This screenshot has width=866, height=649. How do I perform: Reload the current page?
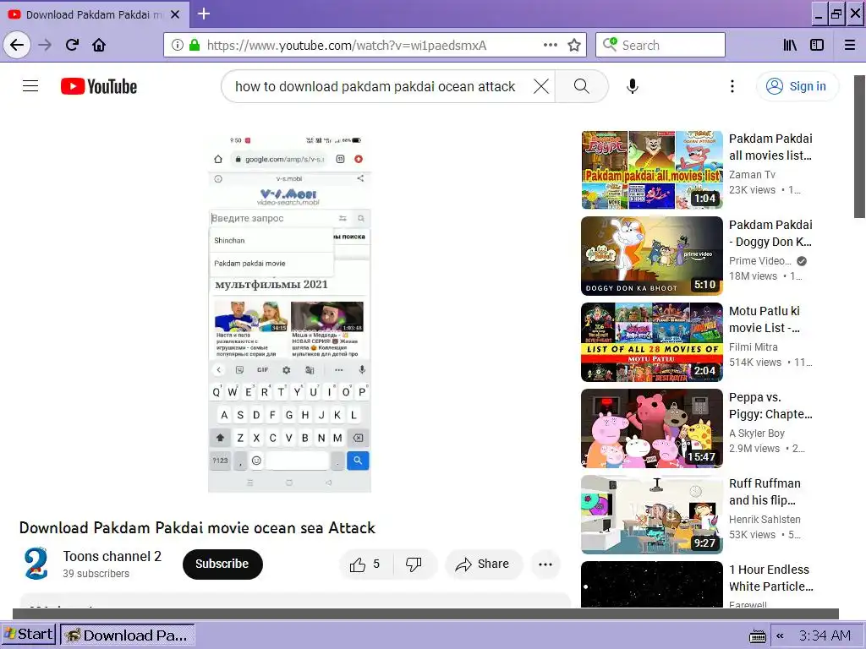click(x=73, y=45)
